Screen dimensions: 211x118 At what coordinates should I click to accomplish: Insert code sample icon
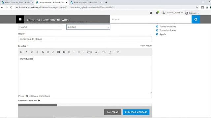click(118, 52)
